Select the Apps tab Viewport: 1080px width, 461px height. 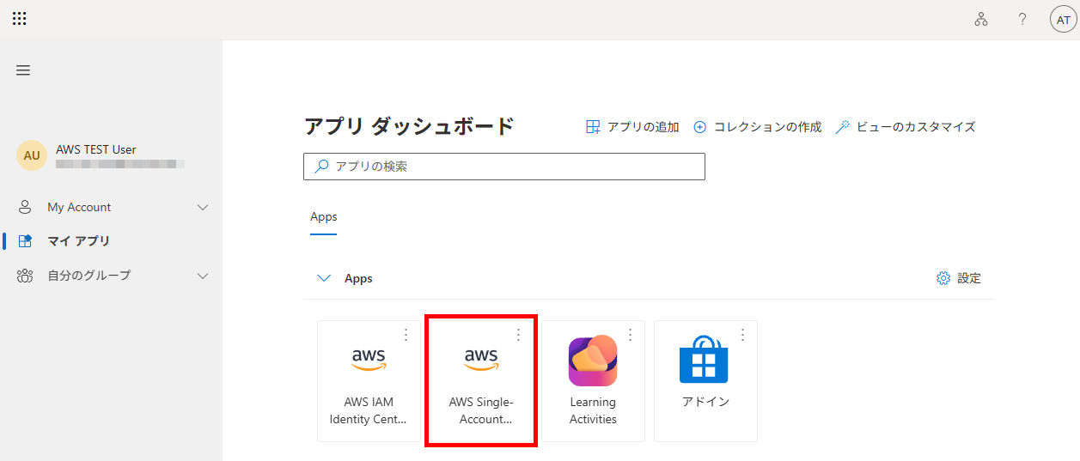pos(324,217)
